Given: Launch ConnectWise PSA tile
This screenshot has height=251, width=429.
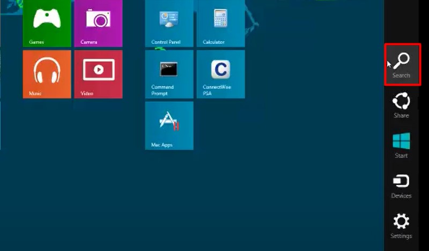Looking at the screenshot, I should 221,74.
